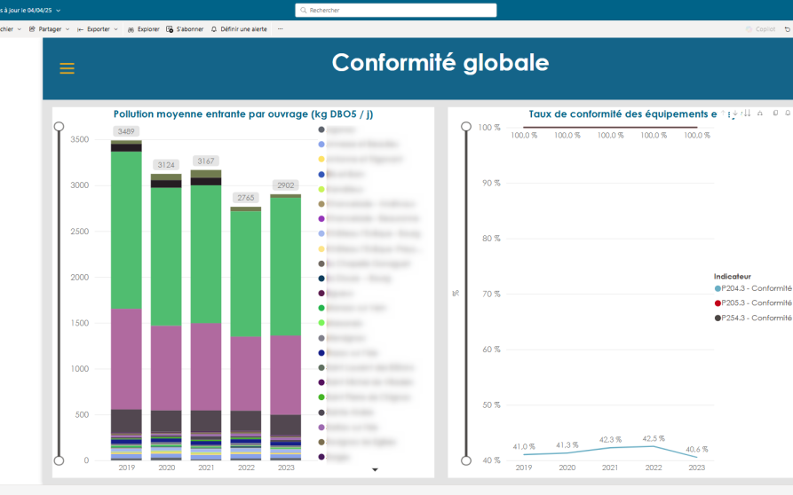Click the 3124 total label
Viewport: 793px width, 495px height.
(166, 165)
